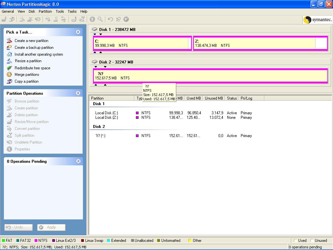Screen dimensions: 333x250
Task: Click the 13.072,4 unused MB value
Action: [216, 118]
